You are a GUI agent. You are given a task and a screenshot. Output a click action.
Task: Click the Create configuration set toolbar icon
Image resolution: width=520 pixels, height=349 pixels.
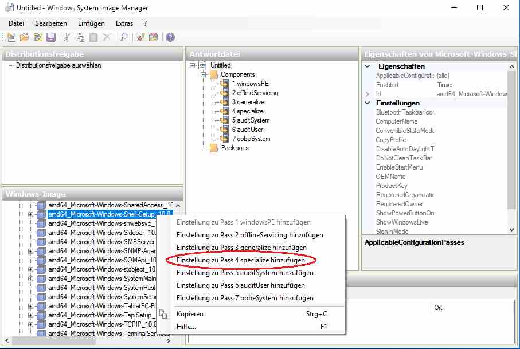(x=154, y=37)
